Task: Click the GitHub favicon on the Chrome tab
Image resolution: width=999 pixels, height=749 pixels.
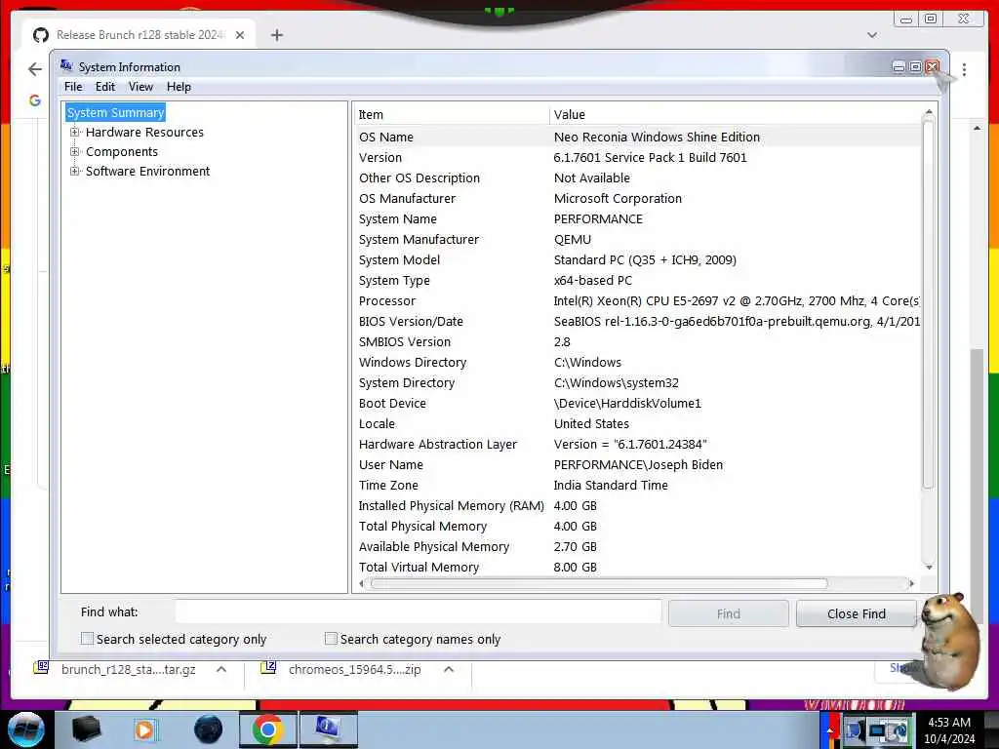Action: point(41,35)
